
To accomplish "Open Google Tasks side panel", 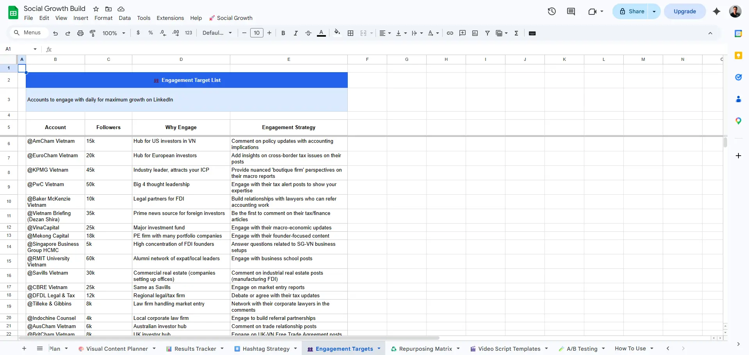I will tap(738, 77).
